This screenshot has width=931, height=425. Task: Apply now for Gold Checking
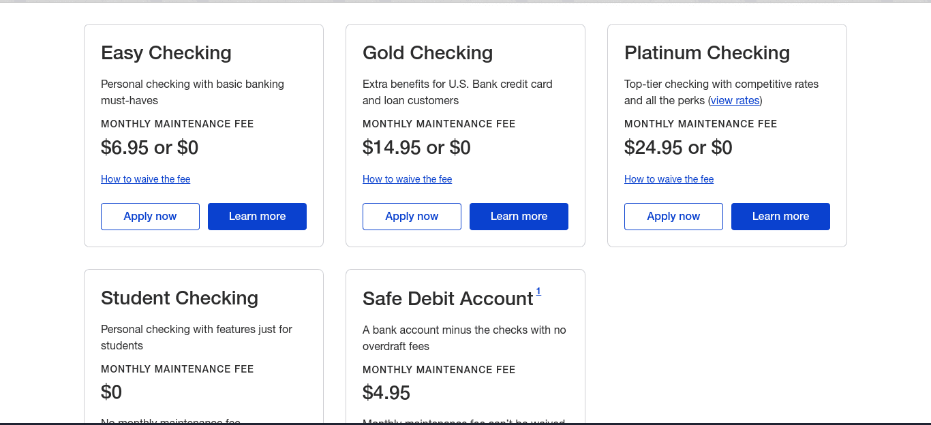(412, 216)
